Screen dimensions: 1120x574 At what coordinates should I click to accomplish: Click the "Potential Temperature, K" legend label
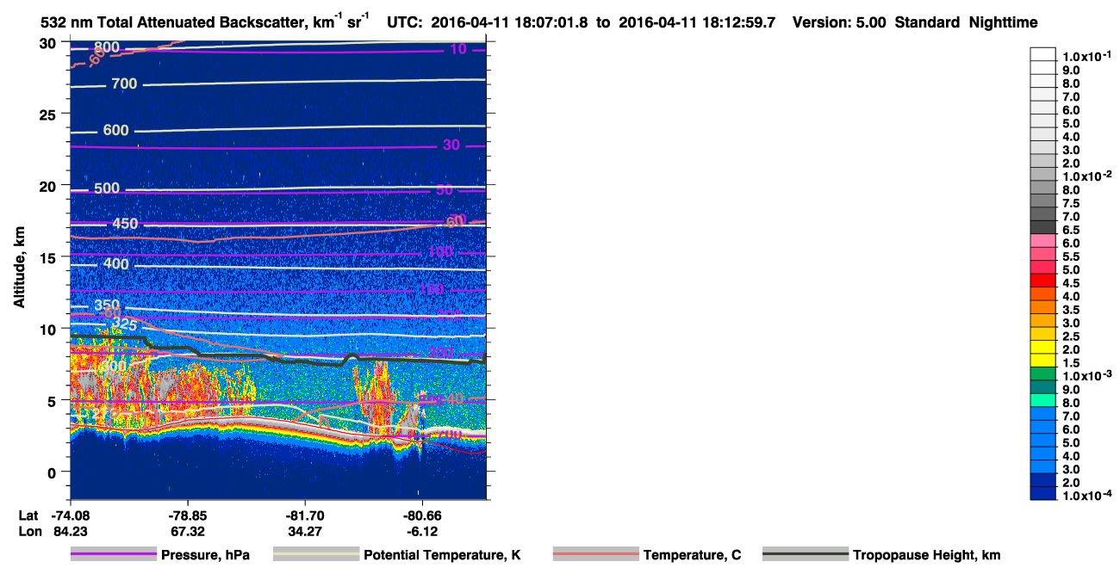coord(442,555)
